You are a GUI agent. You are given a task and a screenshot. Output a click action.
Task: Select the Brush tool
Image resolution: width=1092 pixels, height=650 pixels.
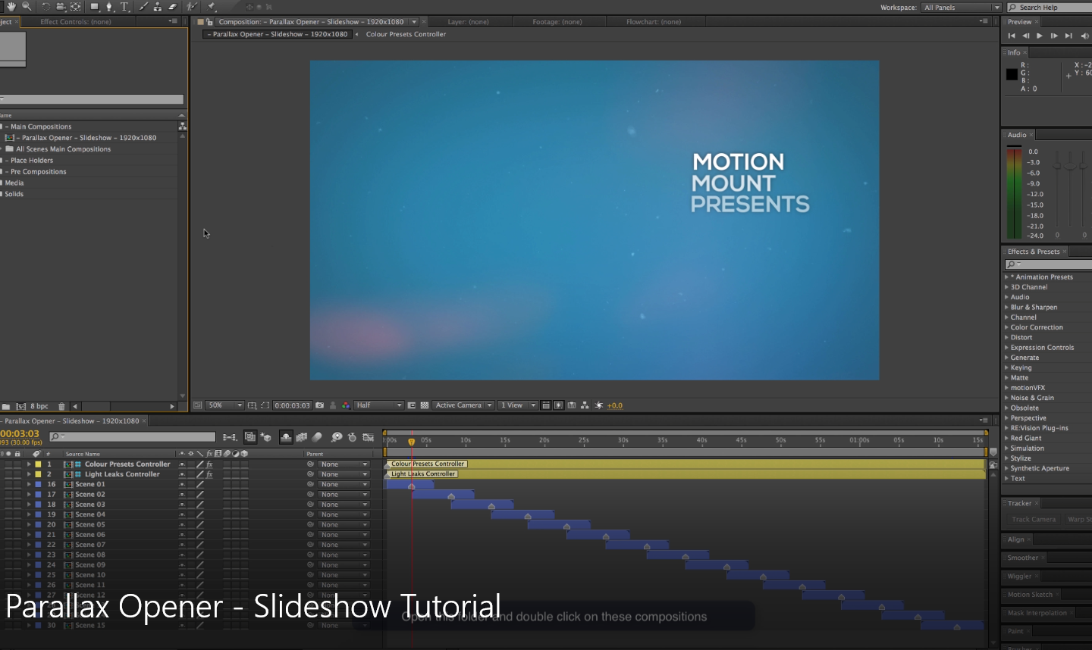pos(144,8)
